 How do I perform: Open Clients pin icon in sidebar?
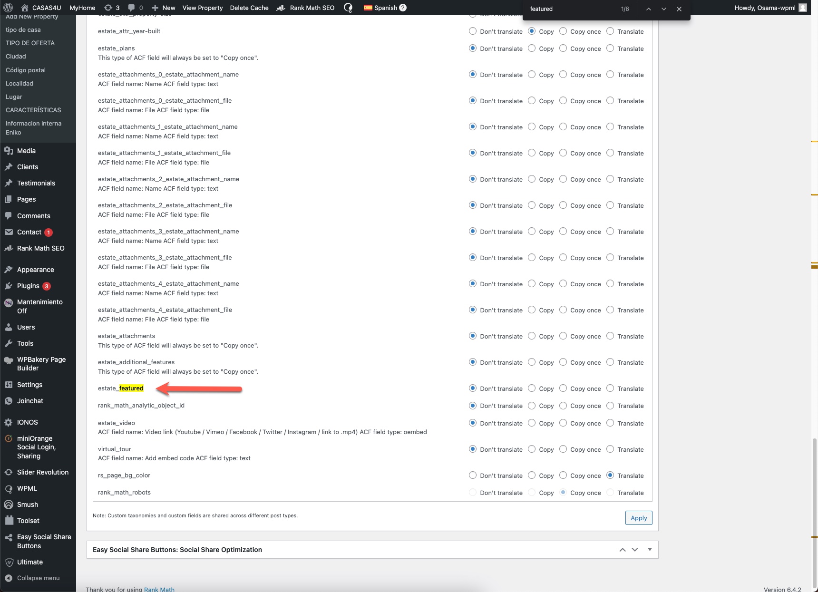tap(9, 167)
